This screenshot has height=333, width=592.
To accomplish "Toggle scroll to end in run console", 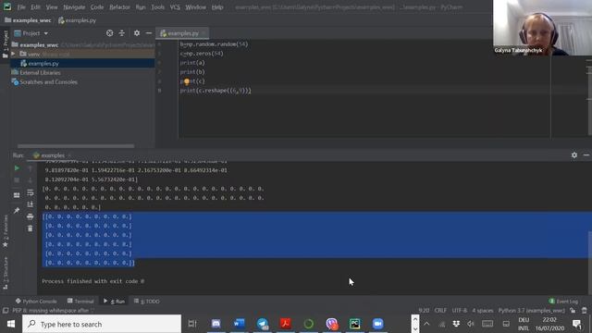I will (31, 204).
